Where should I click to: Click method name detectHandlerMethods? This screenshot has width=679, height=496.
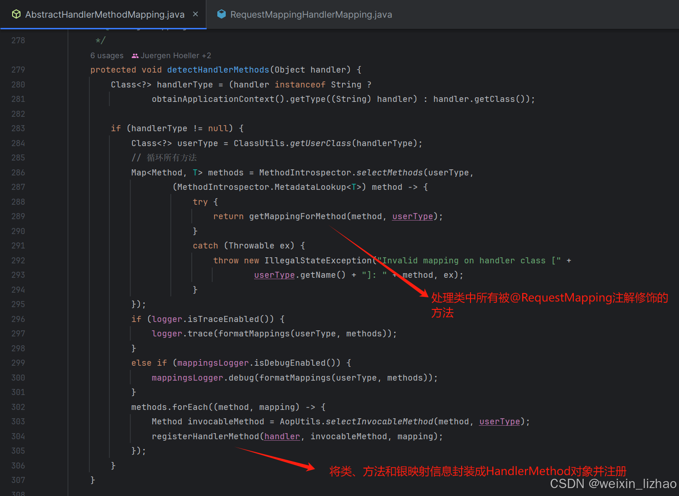pos(218,70)
